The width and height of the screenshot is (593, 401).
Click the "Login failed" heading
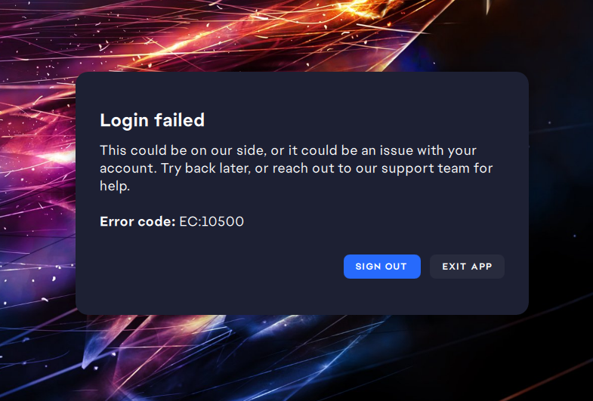coord(152,120)
